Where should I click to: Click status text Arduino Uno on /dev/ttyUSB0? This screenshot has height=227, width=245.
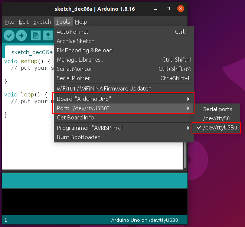pos(144,220)
